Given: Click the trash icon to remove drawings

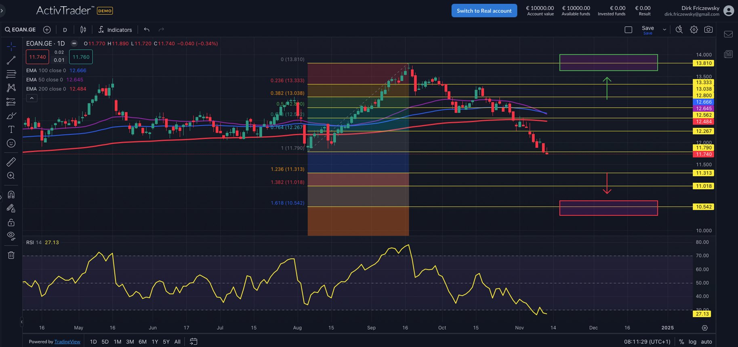Looking at the screenshot, I should [x=11, y=255].
